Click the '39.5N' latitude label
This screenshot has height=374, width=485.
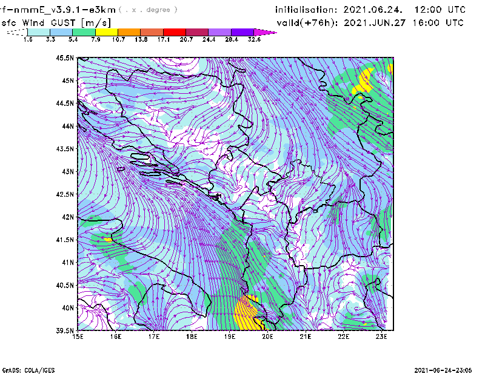click(65, 330)
